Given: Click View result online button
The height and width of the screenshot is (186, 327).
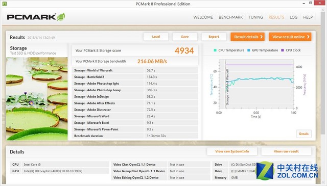Looking at the screenshot, I should (x=290, y=37).
